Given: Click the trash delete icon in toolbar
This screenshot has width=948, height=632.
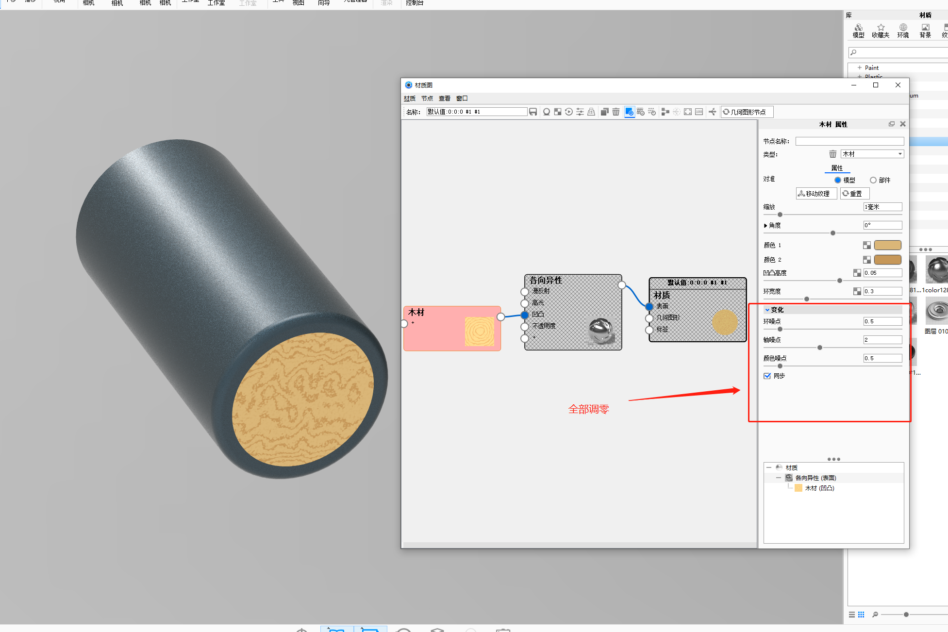Looking at the screenshot, I should tap(615, 112).
